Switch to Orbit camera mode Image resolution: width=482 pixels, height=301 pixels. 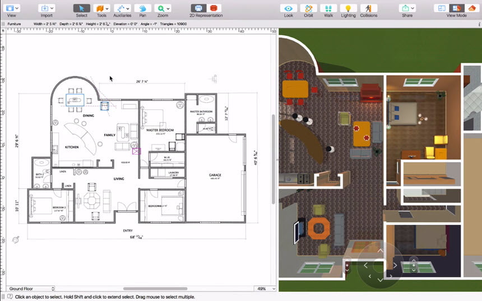(308, 8)
